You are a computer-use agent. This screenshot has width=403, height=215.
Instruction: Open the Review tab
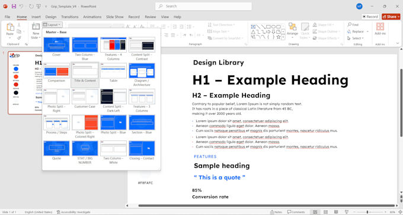click(x=151, y=17)
